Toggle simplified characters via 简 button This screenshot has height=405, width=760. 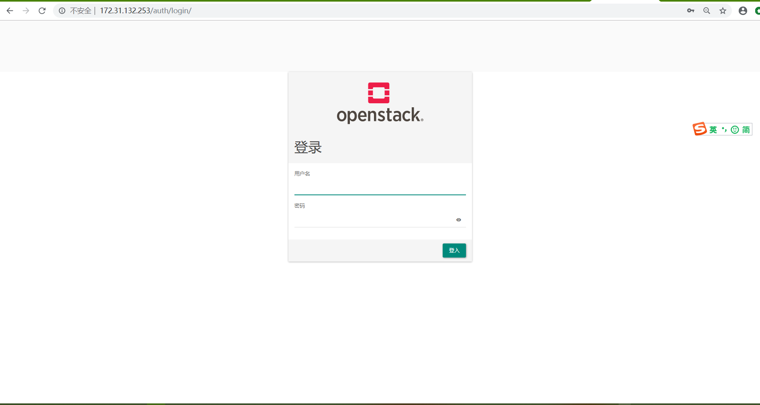746,129
